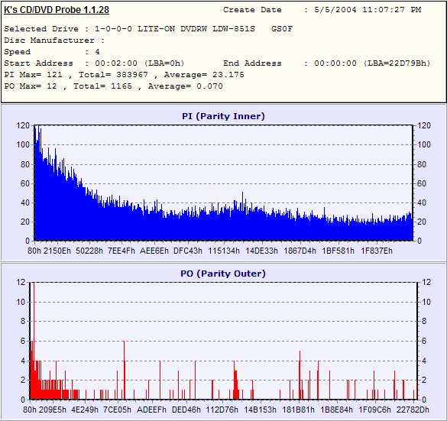Click the 1BF581h label on PI axis
Image resolution: width=447 pixels, height=421 pixels.
click(338, 251)
